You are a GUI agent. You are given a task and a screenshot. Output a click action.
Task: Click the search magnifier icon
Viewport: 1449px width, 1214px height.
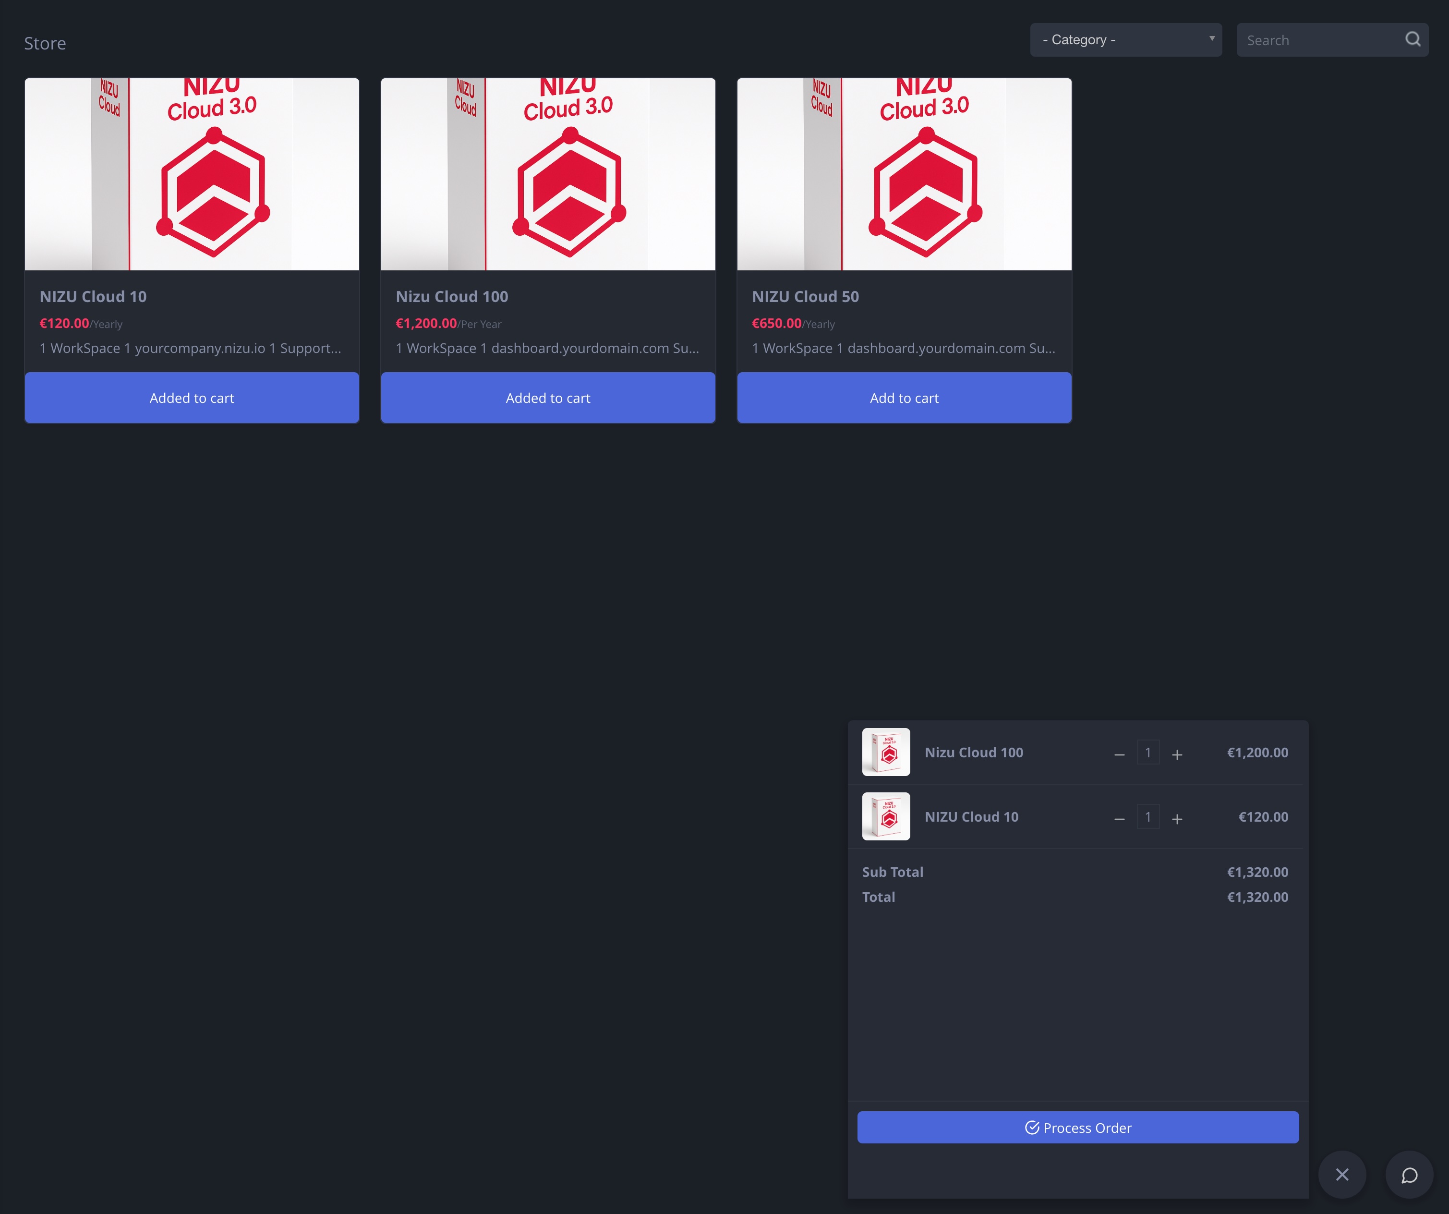[1413, 39]
